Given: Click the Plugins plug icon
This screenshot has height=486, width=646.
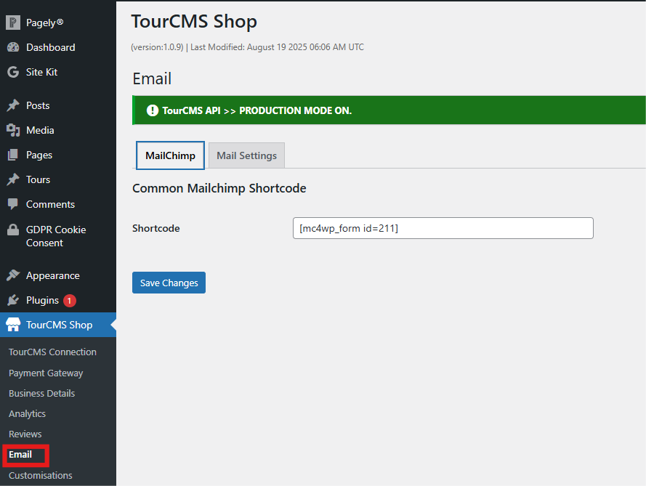Looking at the screenshot, I should click(13, 300).
